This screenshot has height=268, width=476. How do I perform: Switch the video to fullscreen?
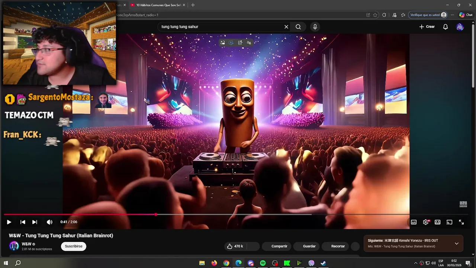[x=461, y=222]
